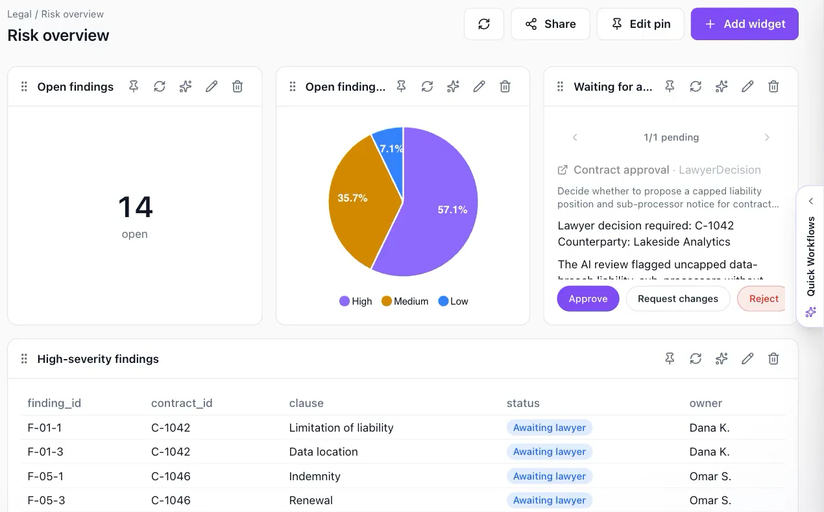
Task: Click the status column header
Action: [x=523, y=403]
